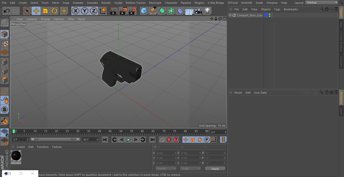Viewport: 344px width, 177px height.
Task: Toggle Tweak mode mouse icon
Action: click(5, 100)
